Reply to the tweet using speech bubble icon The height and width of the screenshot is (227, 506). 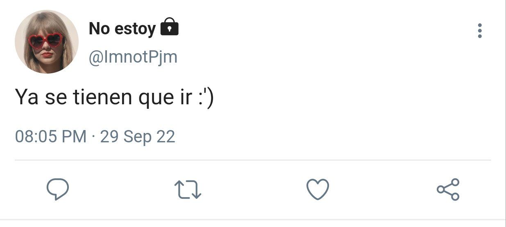pyautogui.click(x=57, y=189)
